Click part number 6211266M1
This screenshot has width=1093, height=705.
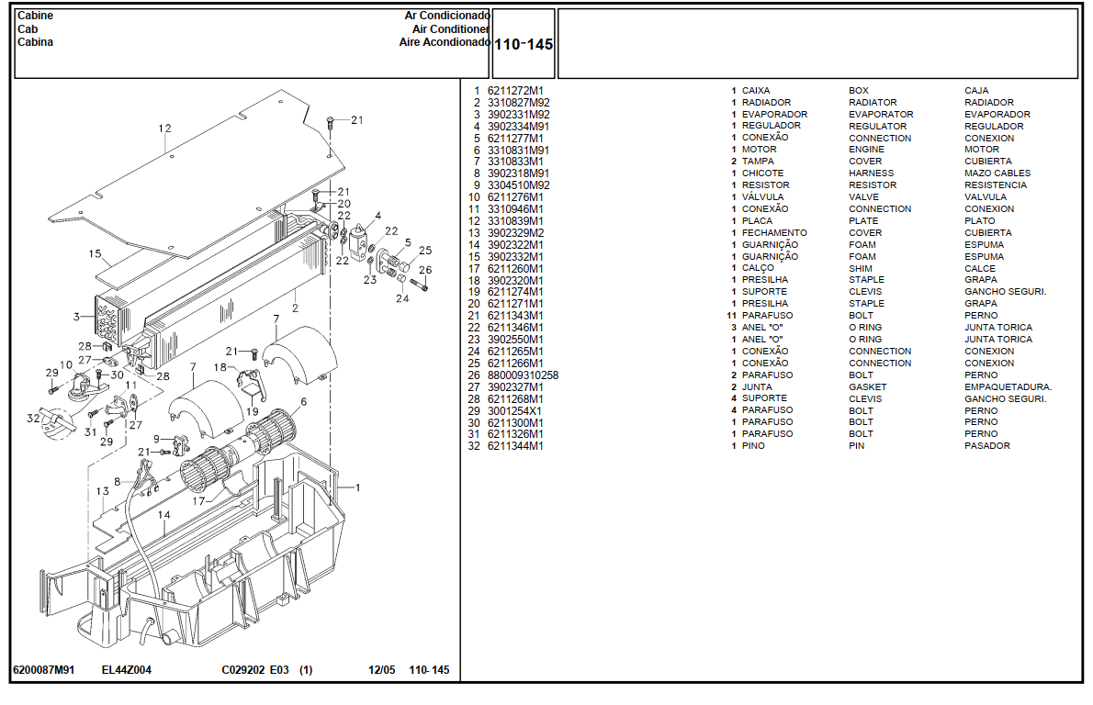(x=515, y=363)
